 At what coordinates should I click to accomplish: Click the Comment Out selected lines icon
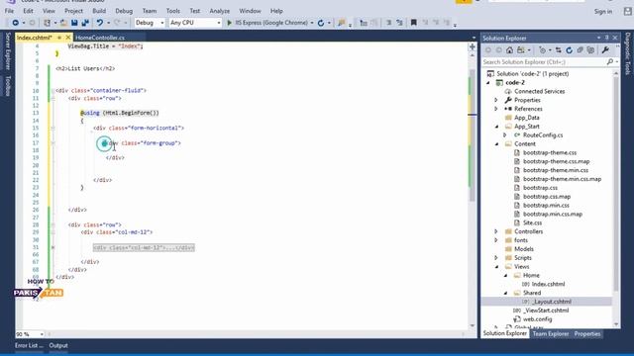point(388,23)
